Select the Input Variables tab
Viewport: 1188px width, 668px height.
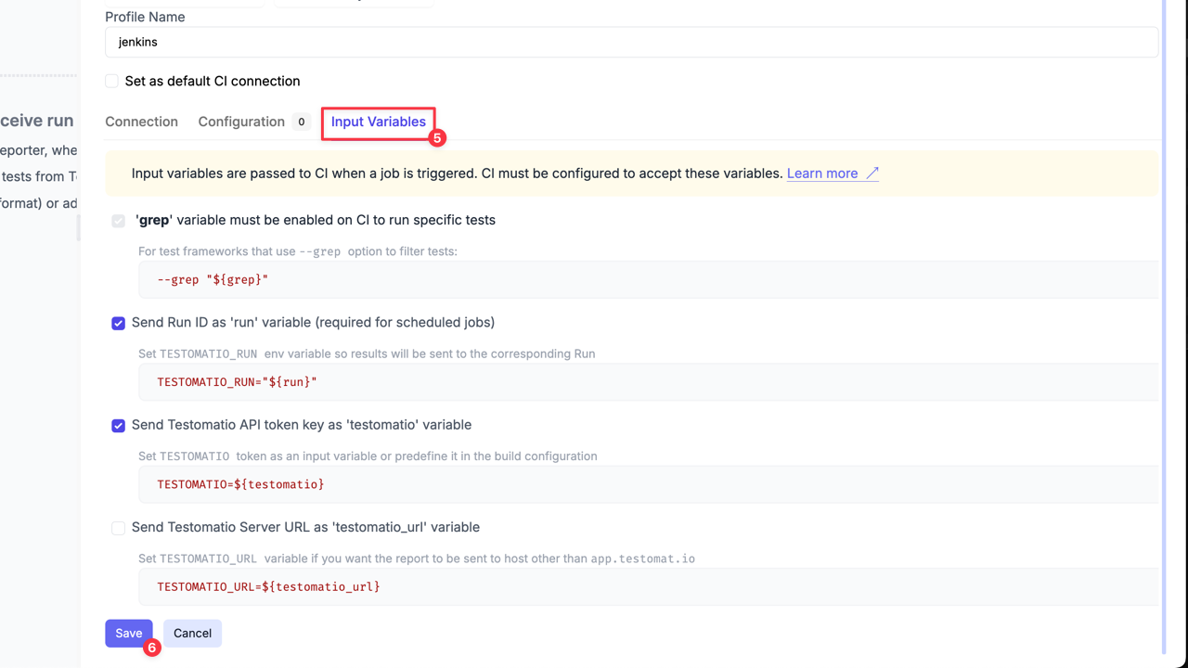[x=378, y=122]
